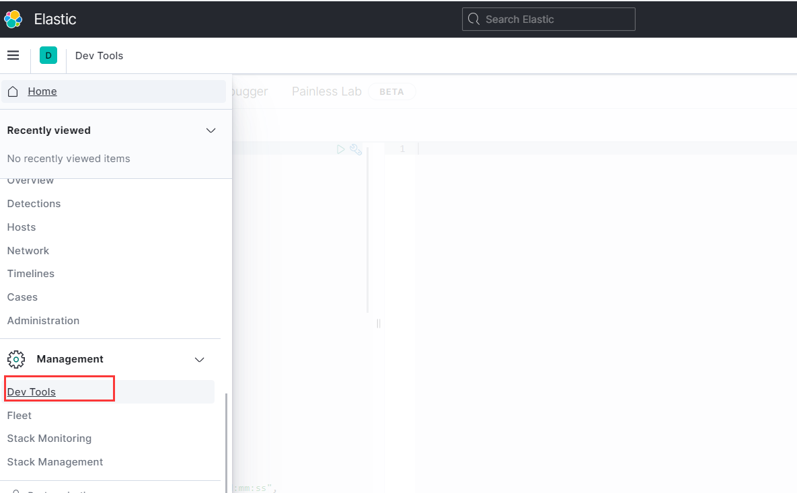The width and height of the screenshot is (797, 493).
Task: Click the search magnifier icon
Action: click(x=473, y=20)
